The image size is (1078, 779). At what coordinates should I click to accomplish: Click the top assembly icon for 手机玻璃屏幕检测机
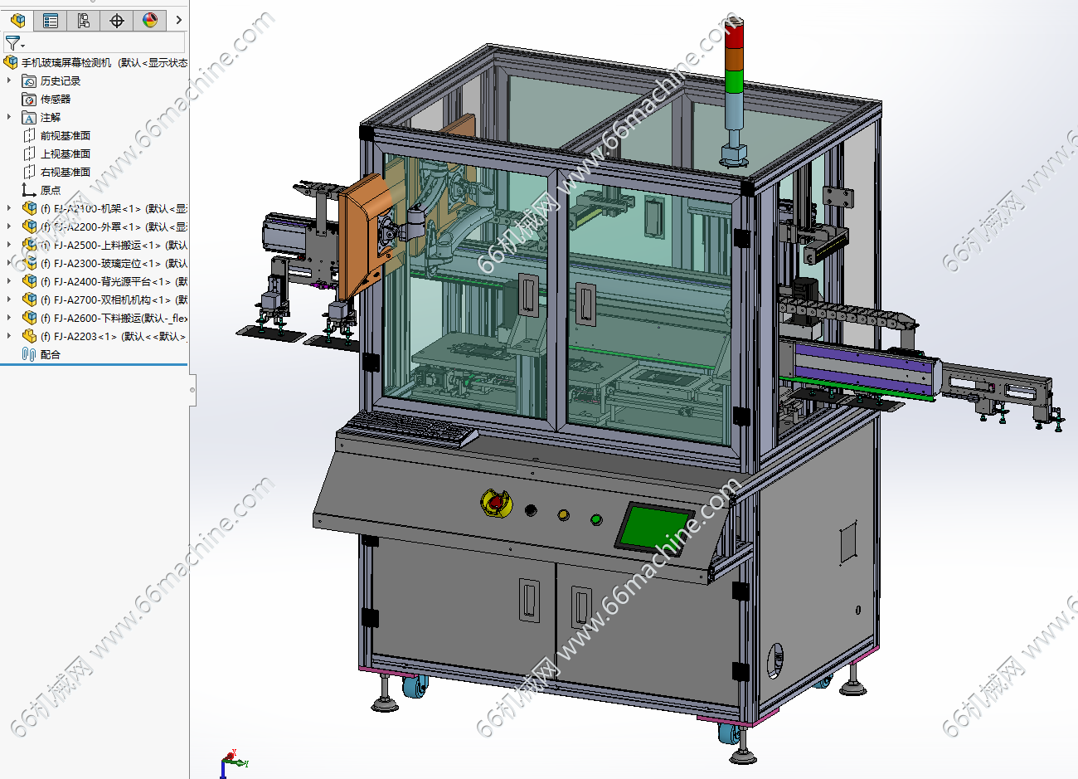click(11, 62)
